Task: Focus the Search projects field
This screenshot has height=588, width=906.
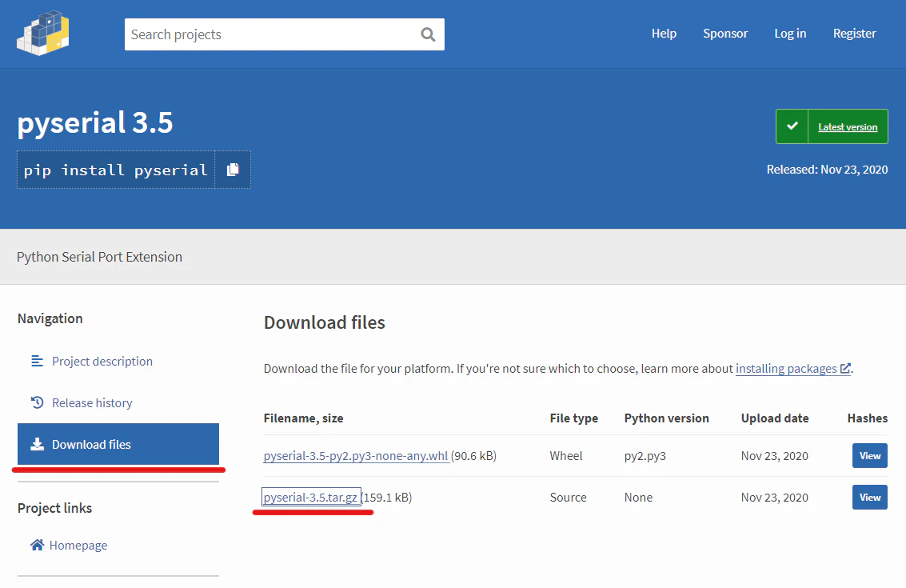Action: (x=285, y=34)
